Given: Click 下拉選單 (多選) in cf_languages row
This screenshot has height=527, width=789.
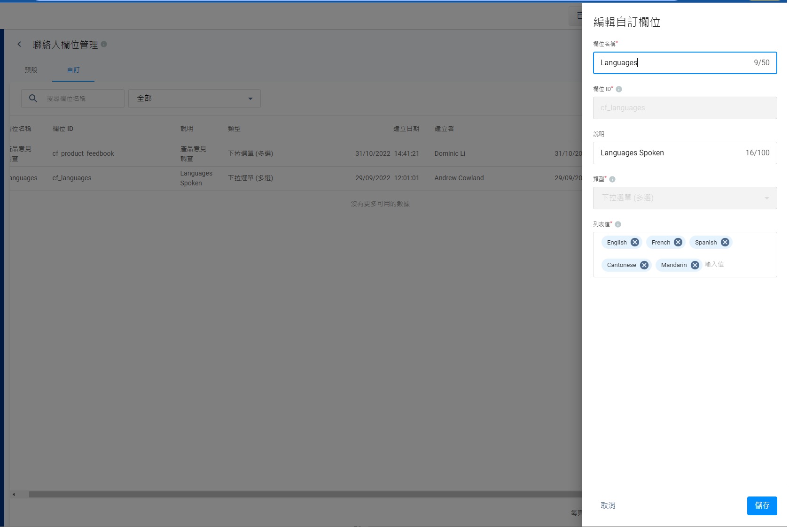Looking at the screenshot, I should point(250,178).
